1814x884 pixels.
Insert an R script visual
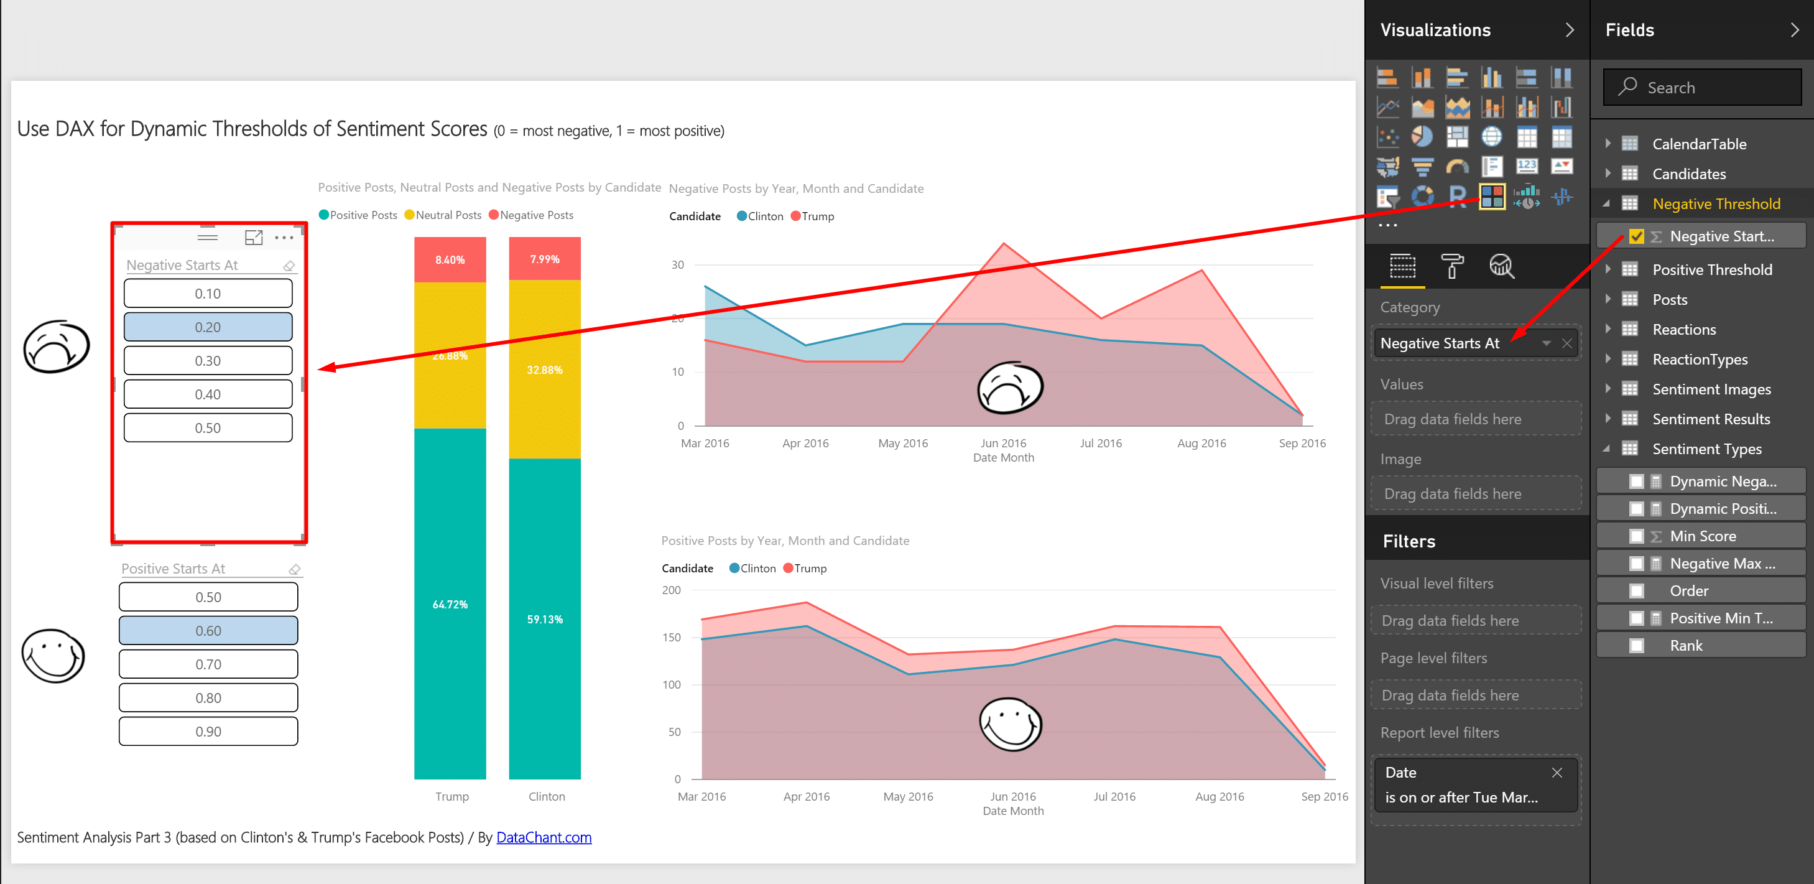[x=1456, y=197]
